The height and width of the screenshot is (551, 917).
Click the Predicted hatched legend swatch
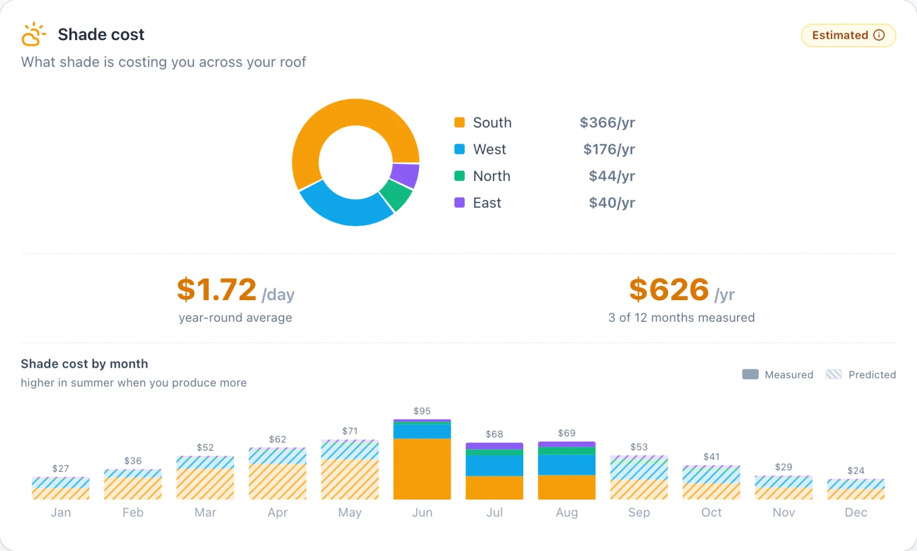(x=834, y=375)
